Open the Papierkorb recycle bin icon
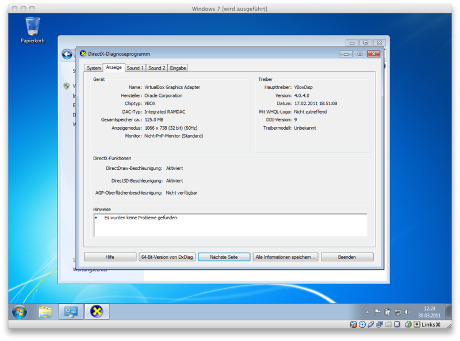 click(33, 30)
